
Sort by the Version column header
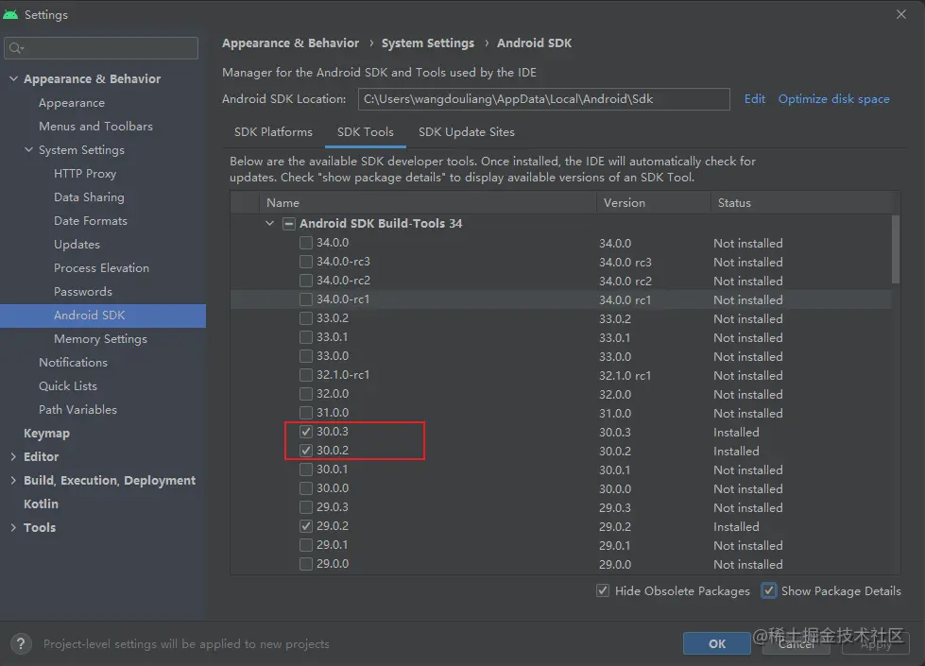pos(653,202)
